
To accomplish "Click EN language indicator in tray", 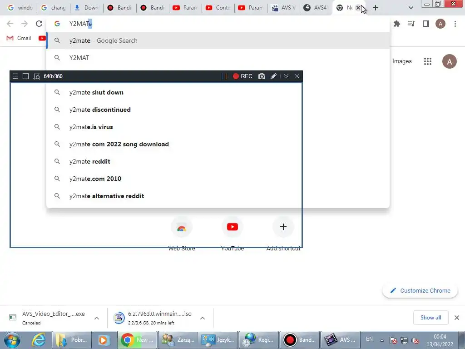I will tap(369, 339).
